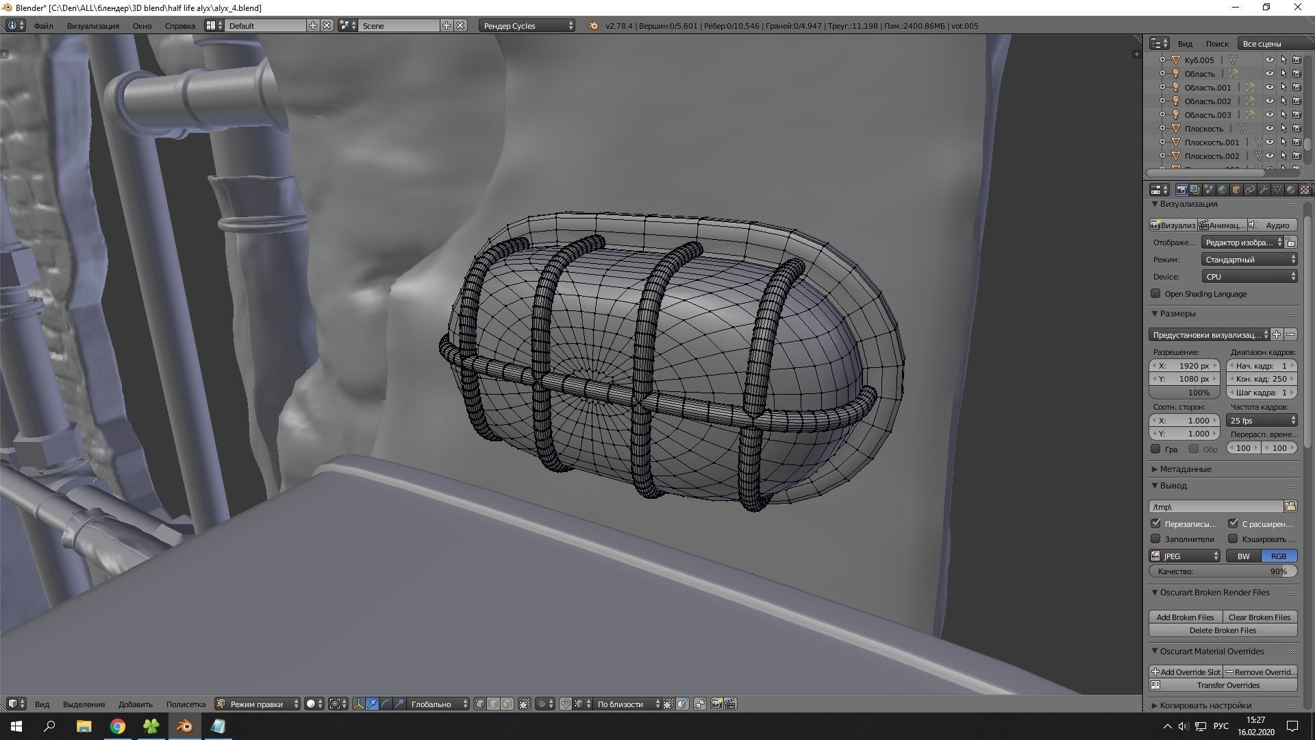Open the Окно menu
Screen dimensions: 1315x740
142,25
